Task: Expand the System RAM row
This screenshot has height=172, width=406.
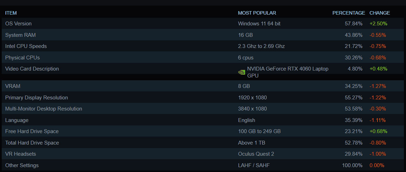Action: [x=203, y=35]
